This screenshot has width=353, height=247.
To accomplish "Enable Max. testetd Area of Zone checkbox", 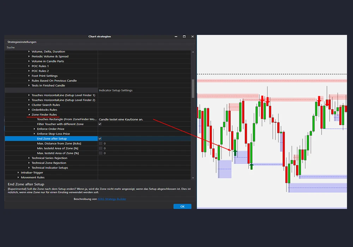I will click(x=100, y=153).
